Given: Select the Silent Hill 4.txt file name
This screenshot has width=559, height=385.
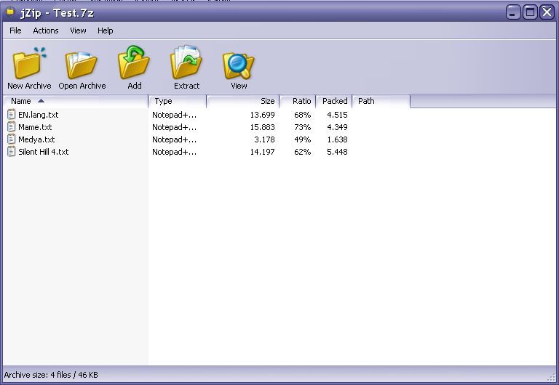Looking at the screenshot, I should click(43, 152).
